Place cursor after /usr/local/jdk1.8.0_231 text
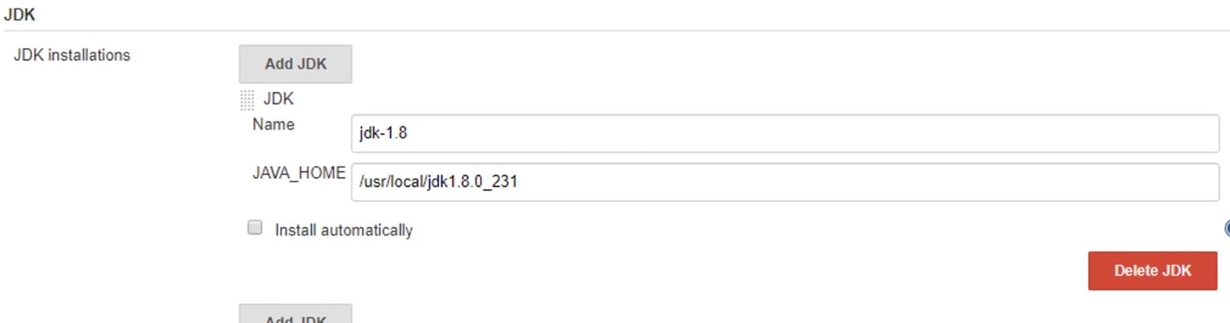The width and height of the screenshot is (1230, 323). click(x=519, y=182)
